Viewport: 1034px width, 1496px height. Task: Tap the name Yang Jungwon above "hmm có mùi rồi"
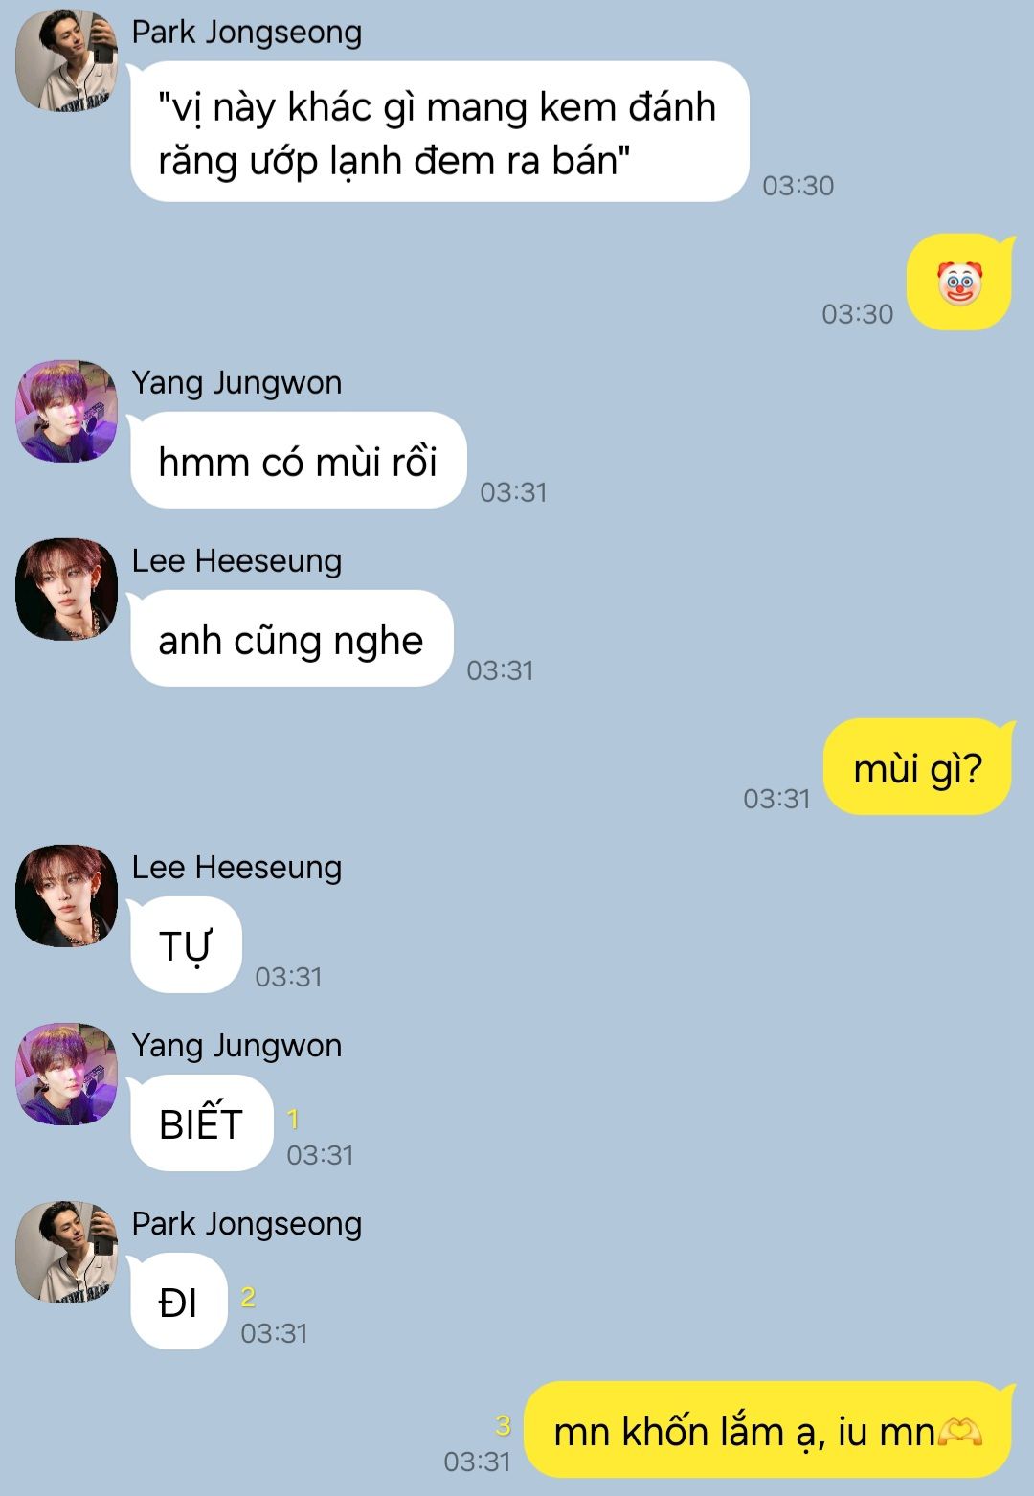tap(236, 382)
